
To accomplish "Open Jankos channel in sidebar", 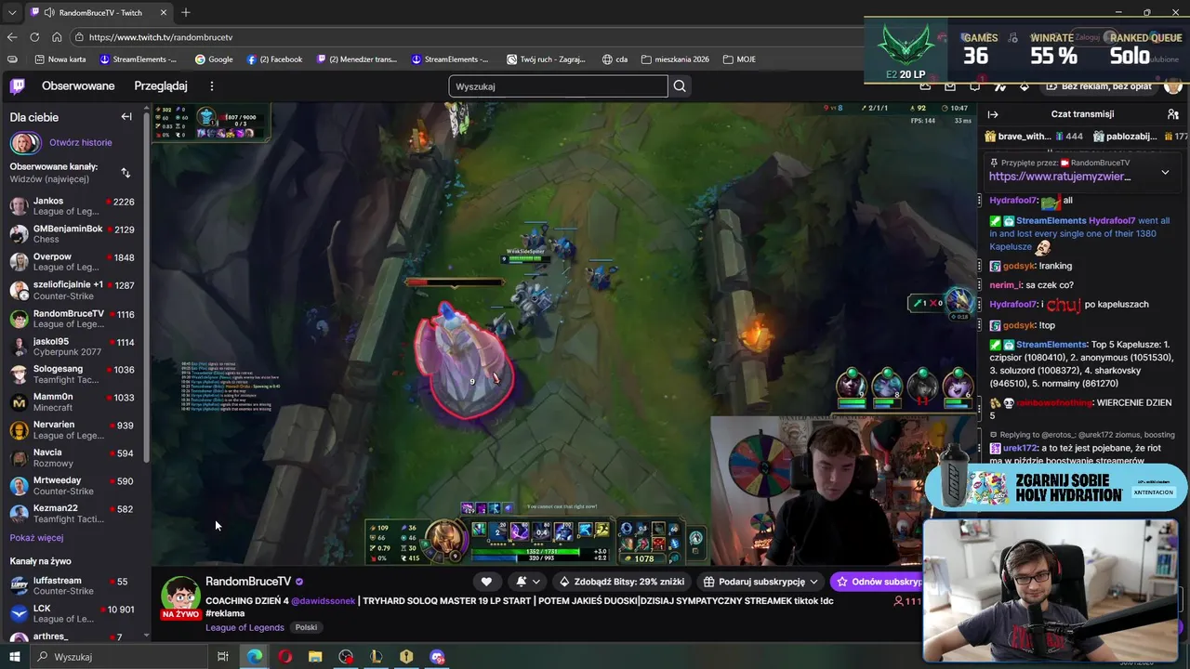I will [73, 206].
